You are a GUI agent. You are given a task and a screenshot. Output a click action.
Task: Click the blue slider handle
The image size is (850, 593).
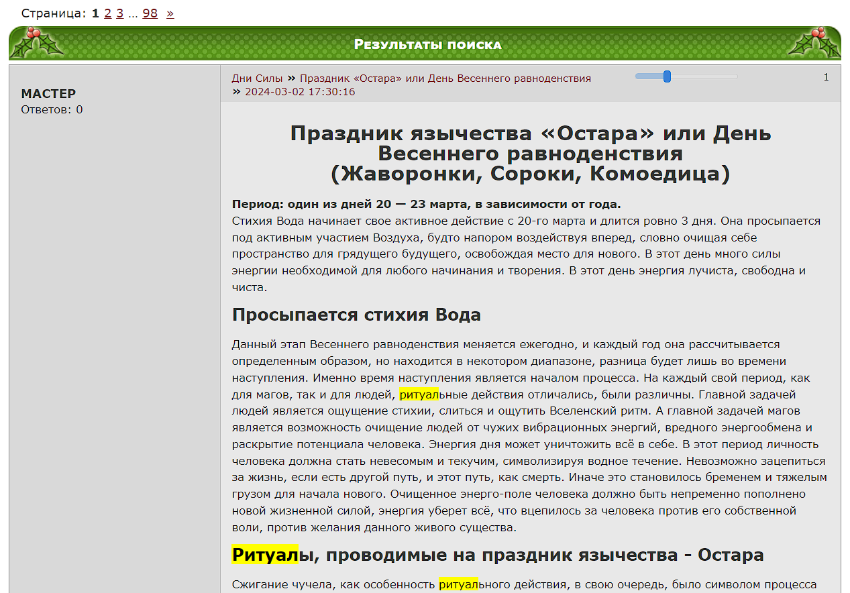667,76
